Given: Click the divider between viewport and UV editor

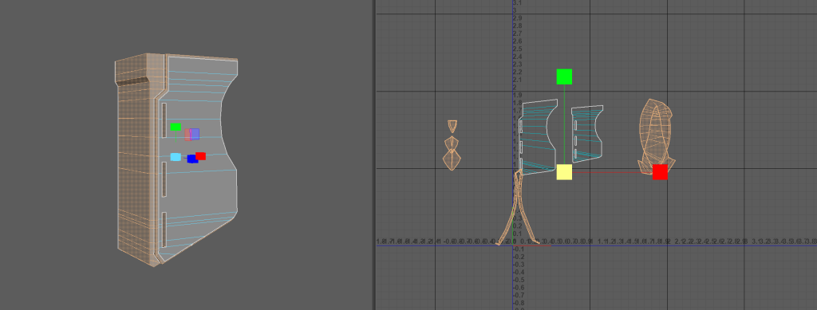Looking at the screenshot, I should click(374, 155).
